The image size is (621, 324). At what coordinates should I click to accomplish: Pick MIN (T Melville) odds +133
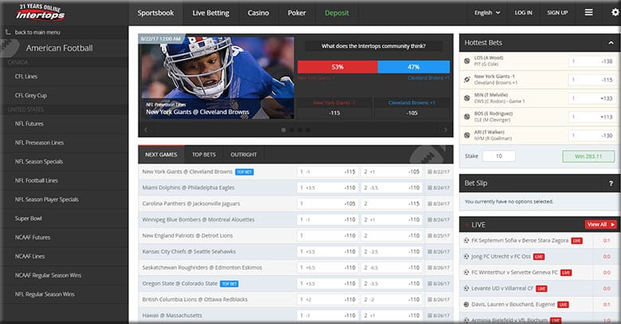(592, 98)
